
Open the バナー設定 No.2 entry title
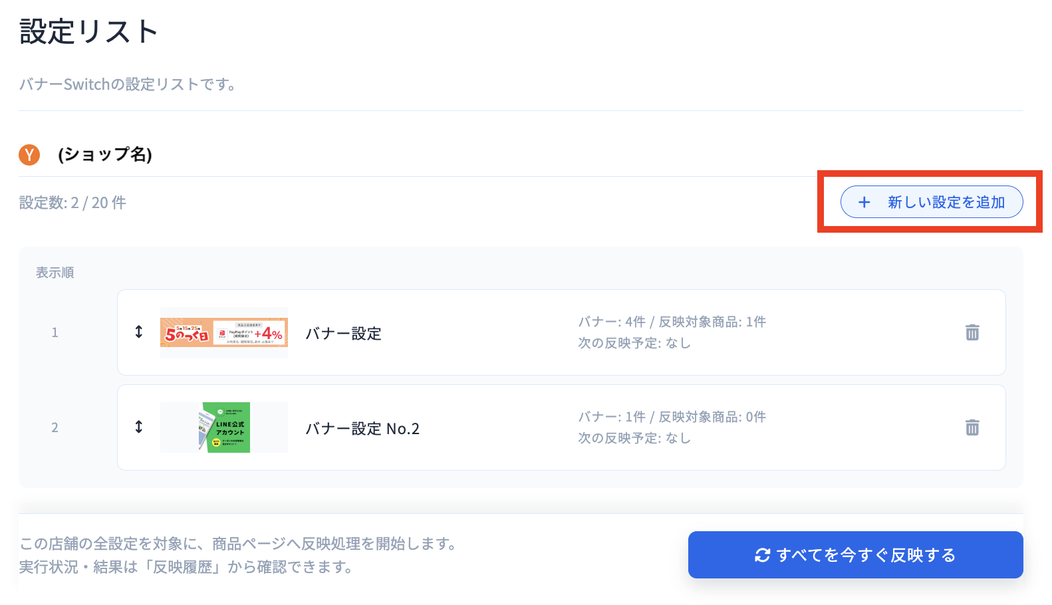(x=362, y=429)
